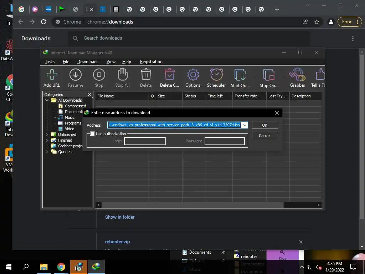Image resolution: width=365 pixels, height=274 pixels.
Task: Click the Password input field
Action: (x=225, y=141)
